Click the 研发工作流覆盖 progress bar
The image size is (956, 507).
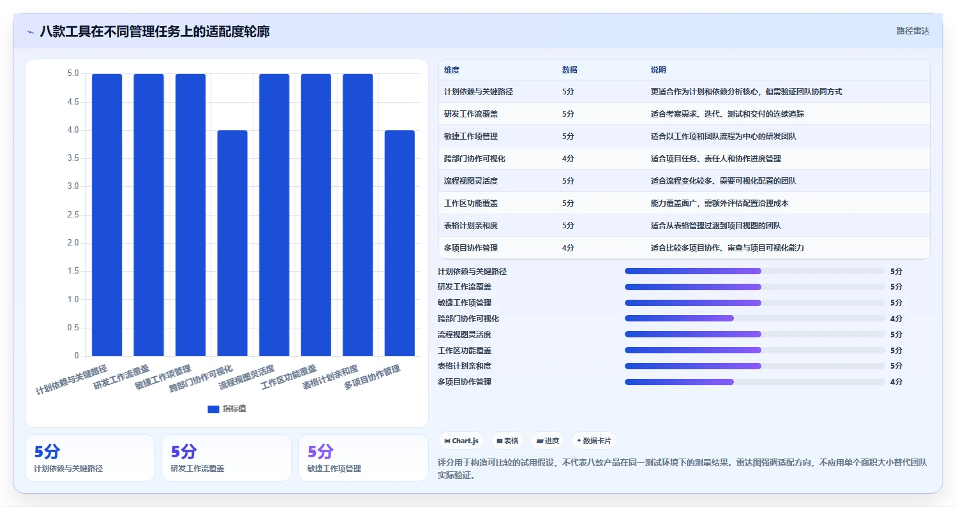point(755,287)
